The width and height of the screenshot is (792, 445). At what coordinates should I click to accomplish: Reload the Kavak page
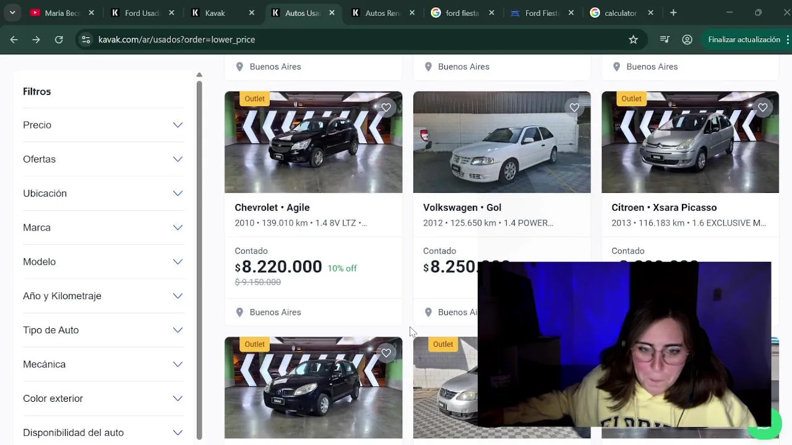[x=59, y=40]
